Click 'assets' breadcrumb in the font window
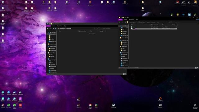The height and width of the screenshot is (112, 199). pos(148,22)
